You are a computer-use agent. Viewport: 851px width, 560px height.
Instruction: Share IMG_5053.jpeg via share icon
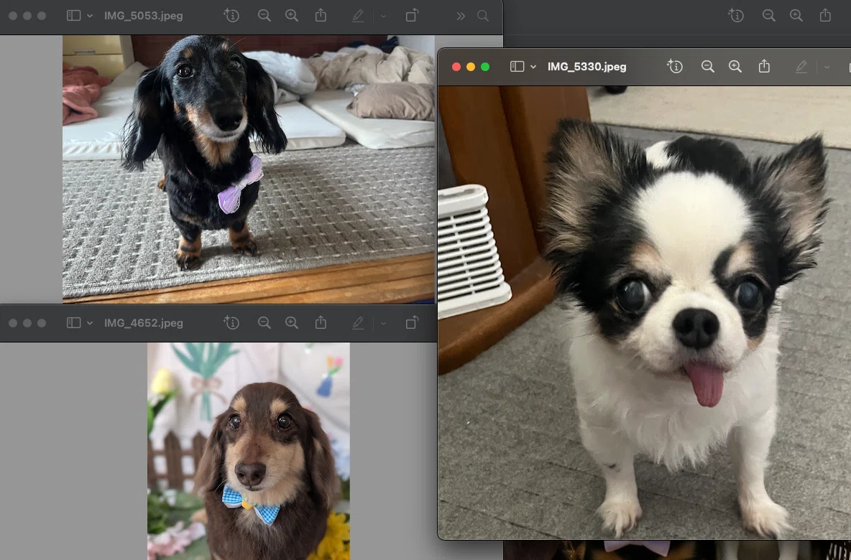pyautogui.click(x=321, y=15)
